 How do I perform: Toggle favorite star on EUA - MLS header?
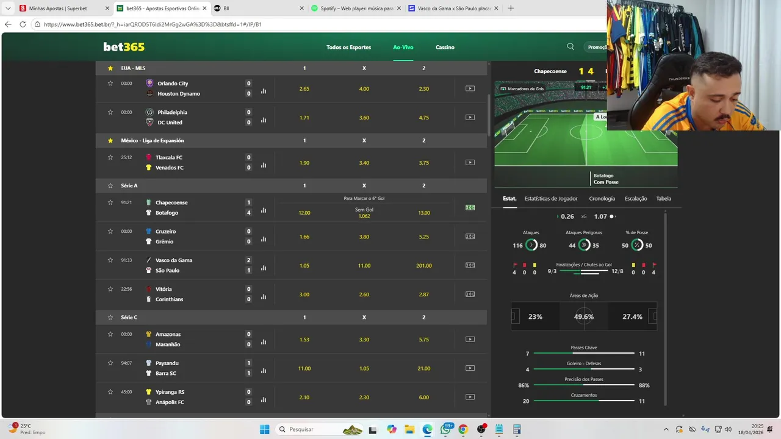tap(110, 68)
